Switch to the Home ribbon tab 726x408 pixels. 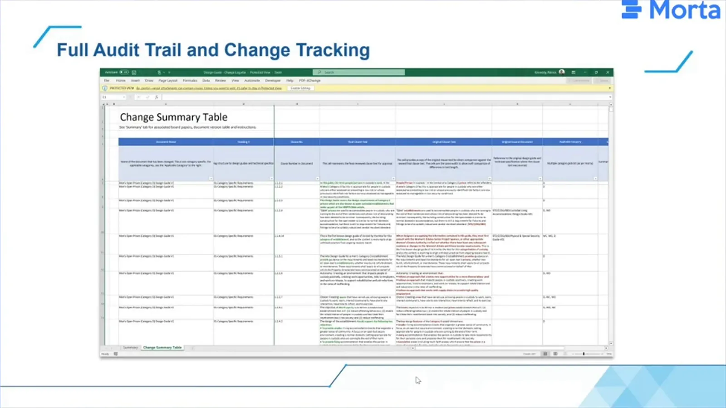point(121,80)
